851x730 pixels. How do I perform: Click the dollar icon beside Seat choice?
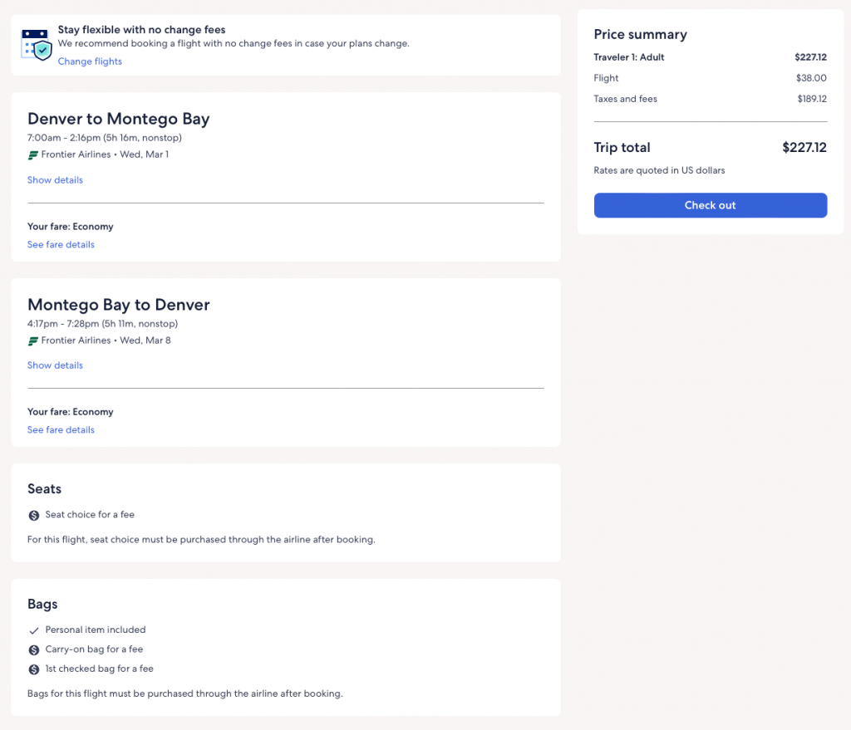coord(34,515)
